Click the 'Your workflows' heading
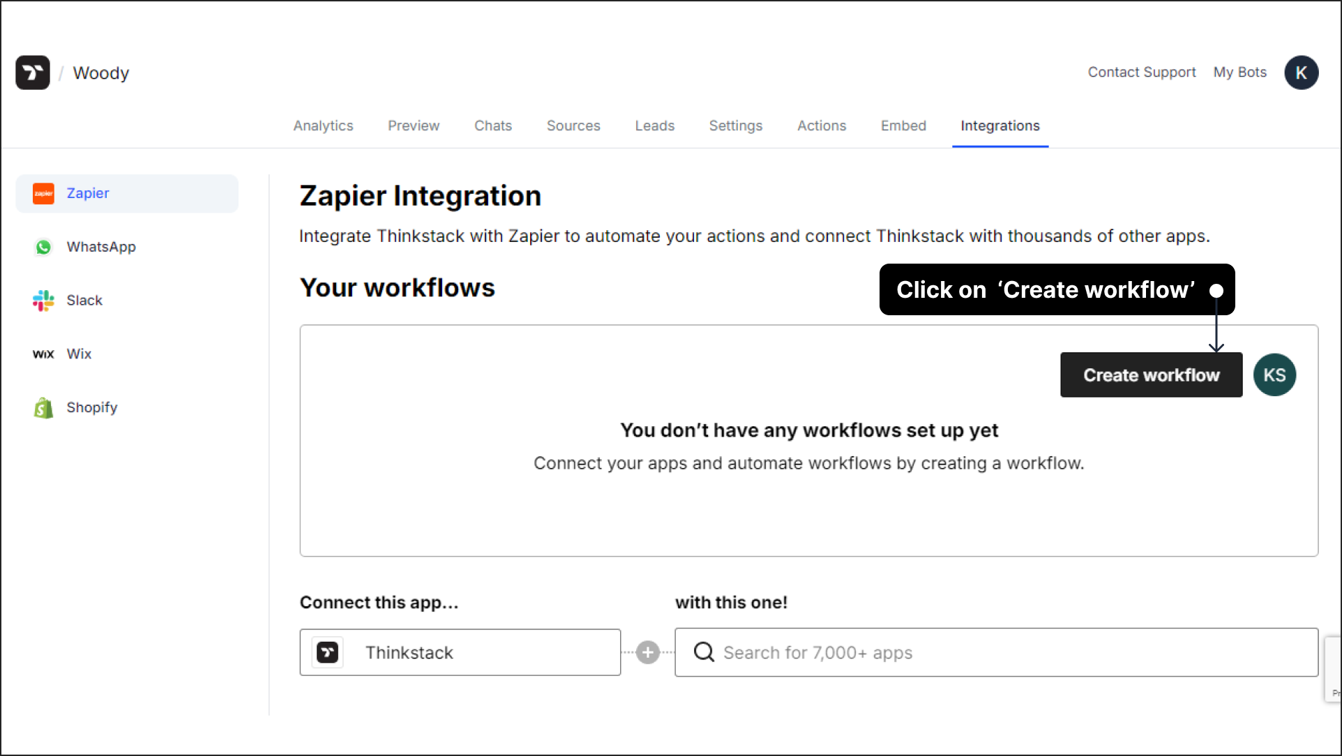This screenshot has height=756, width=1342. click(x=398, y=288)
